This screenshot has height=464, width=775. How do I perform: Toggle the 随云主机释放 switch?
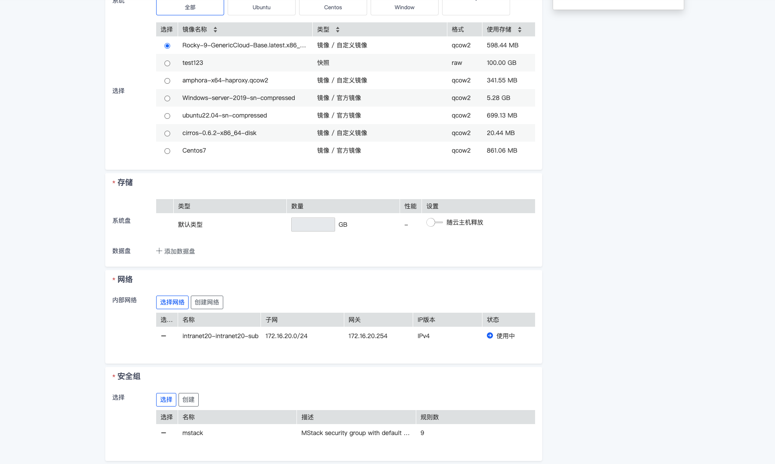click(434, 222)
